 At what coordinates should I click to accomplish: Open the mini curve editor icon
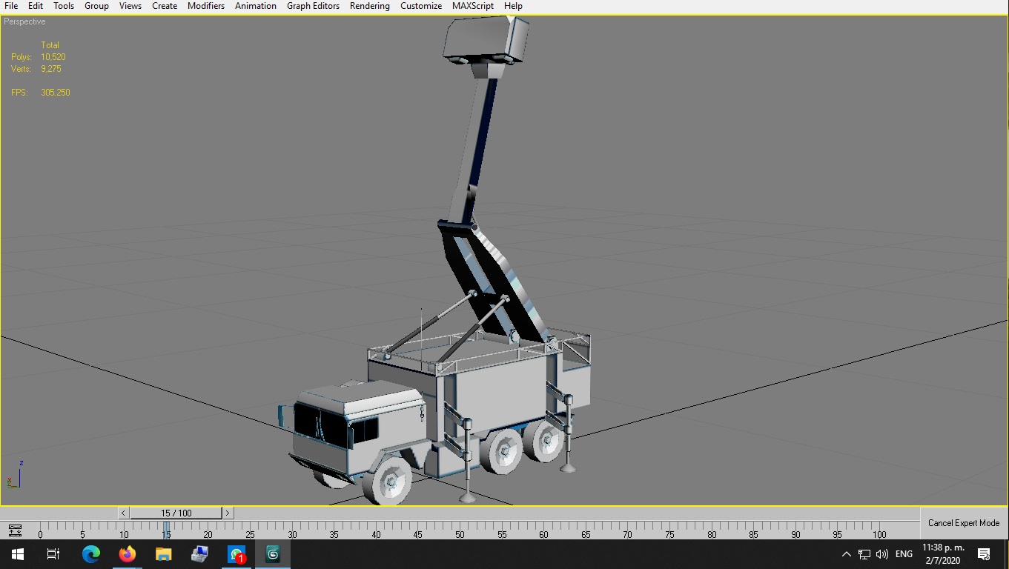(15, 530)
